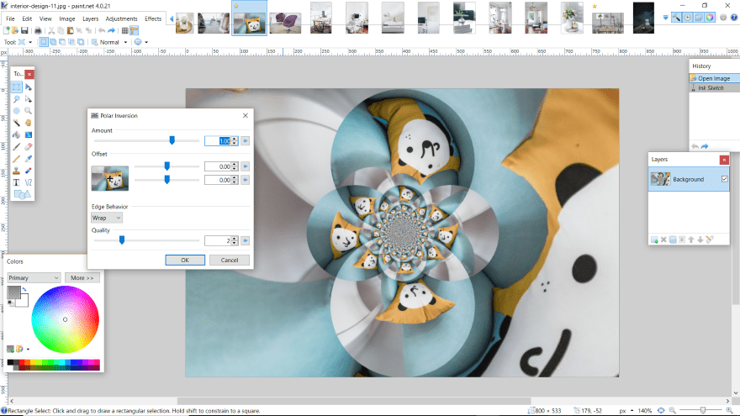The image size is (740, 416).
Task: Click the More >> button in Colors
Action: (x=82, y=277)
